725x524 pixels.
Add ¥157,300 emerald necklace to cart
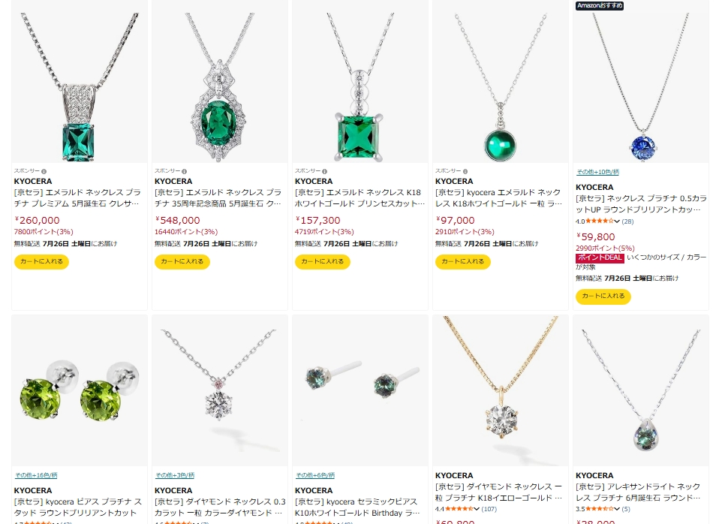click(323, 262)
